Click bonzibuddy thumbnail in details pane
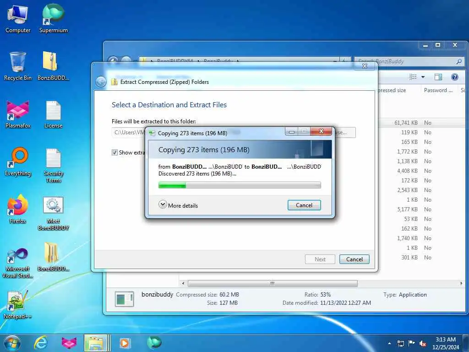The width and height of the screenshot is (469, 352). (x=125, y=299)
